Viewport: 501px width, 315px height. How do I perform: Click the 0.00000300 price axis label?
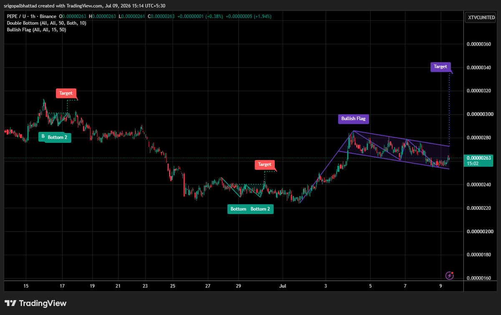click(480, 114)
